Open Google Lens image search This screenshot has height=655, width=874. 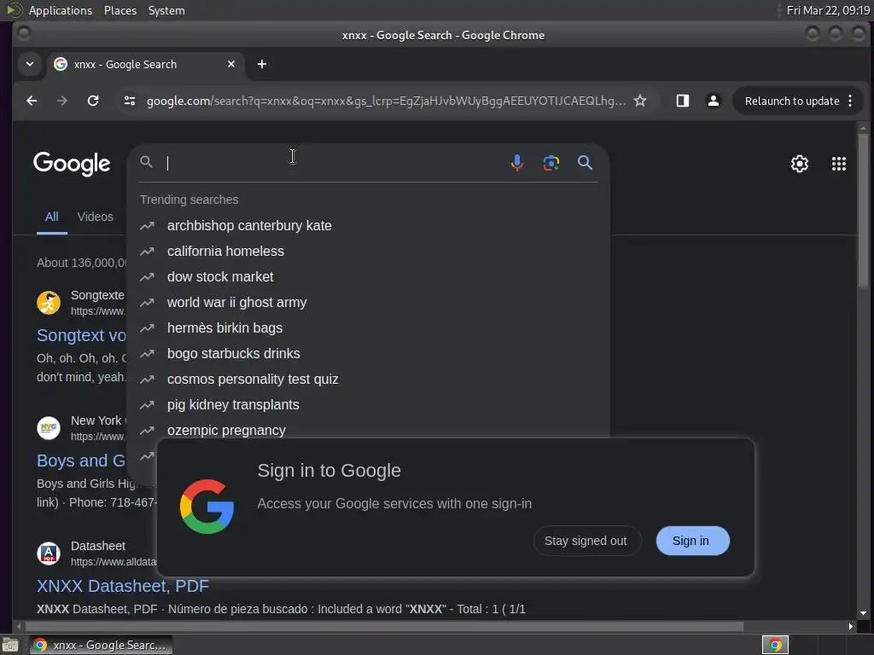(x=551, y=163)
